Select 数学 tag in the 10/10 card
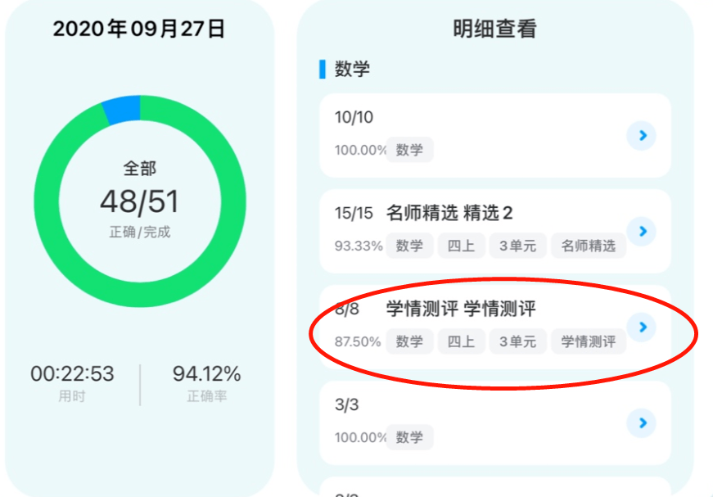The image size is (713, 497). [409, 150]
